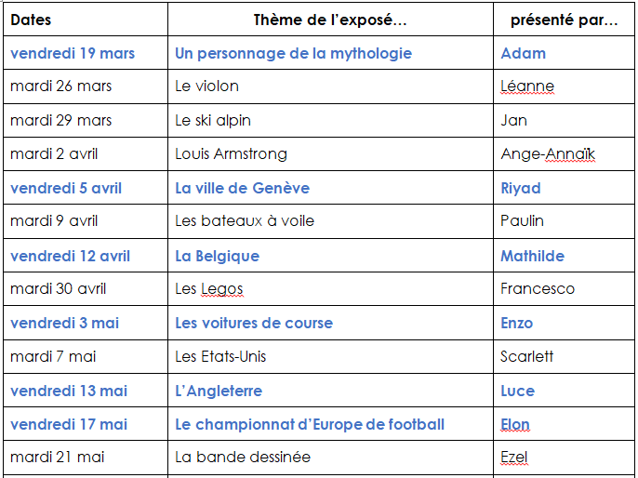Select the name "Scarlett" cell
The image size is (638, 478).
click(x=564, y=357)
